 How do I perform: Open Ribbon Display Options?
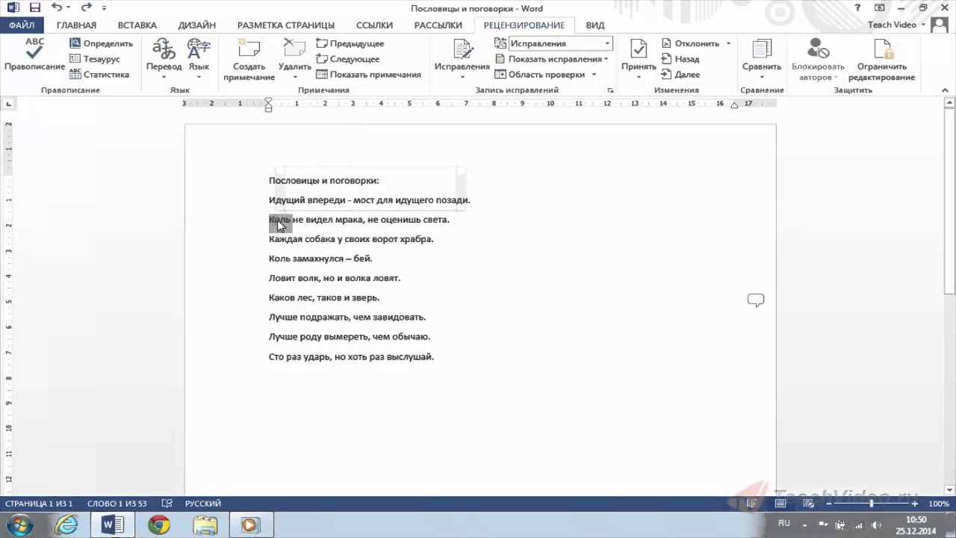point(881,7)
